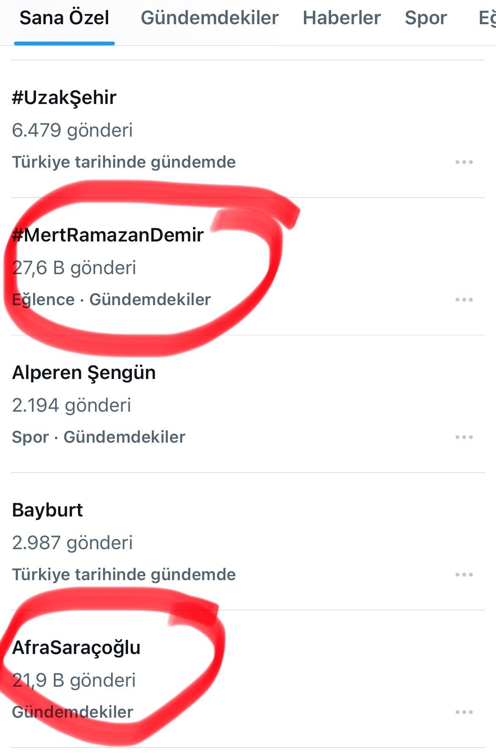Open the #MertRamazanDemir trending hashtag
The height and width of the screenshot is (755, 496).
point(109,235)
